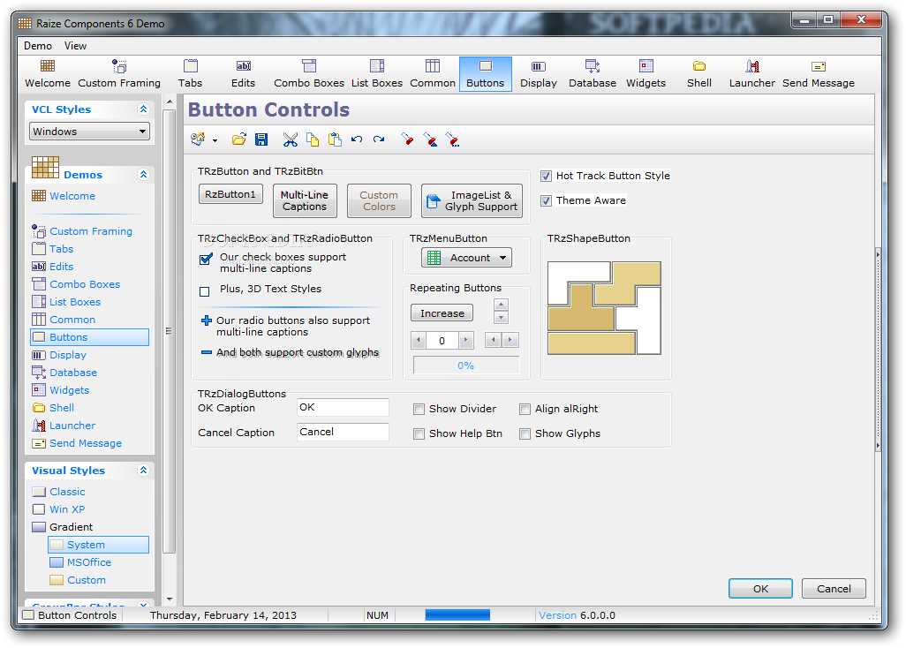Image resolution: width=906 pixels, height=648 pixels.
Task: Enable the Align alRight checkbox
Action: [x=525, y=410]
